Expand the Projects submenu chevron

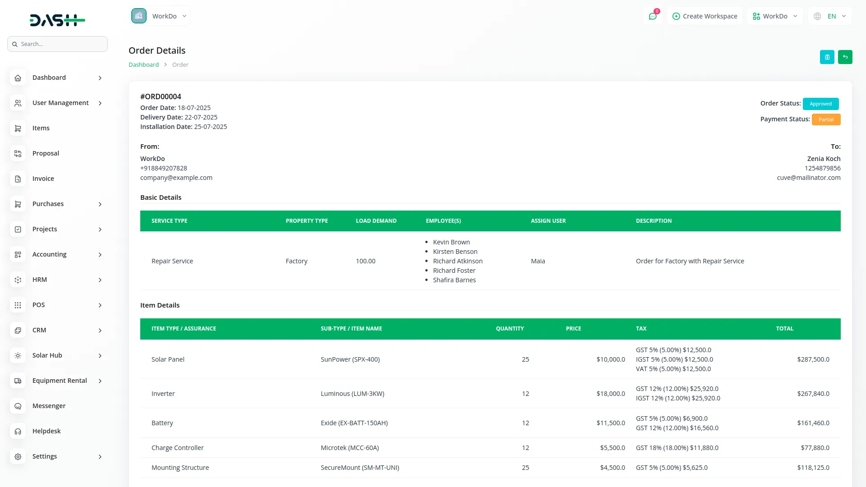coord(100,230)
